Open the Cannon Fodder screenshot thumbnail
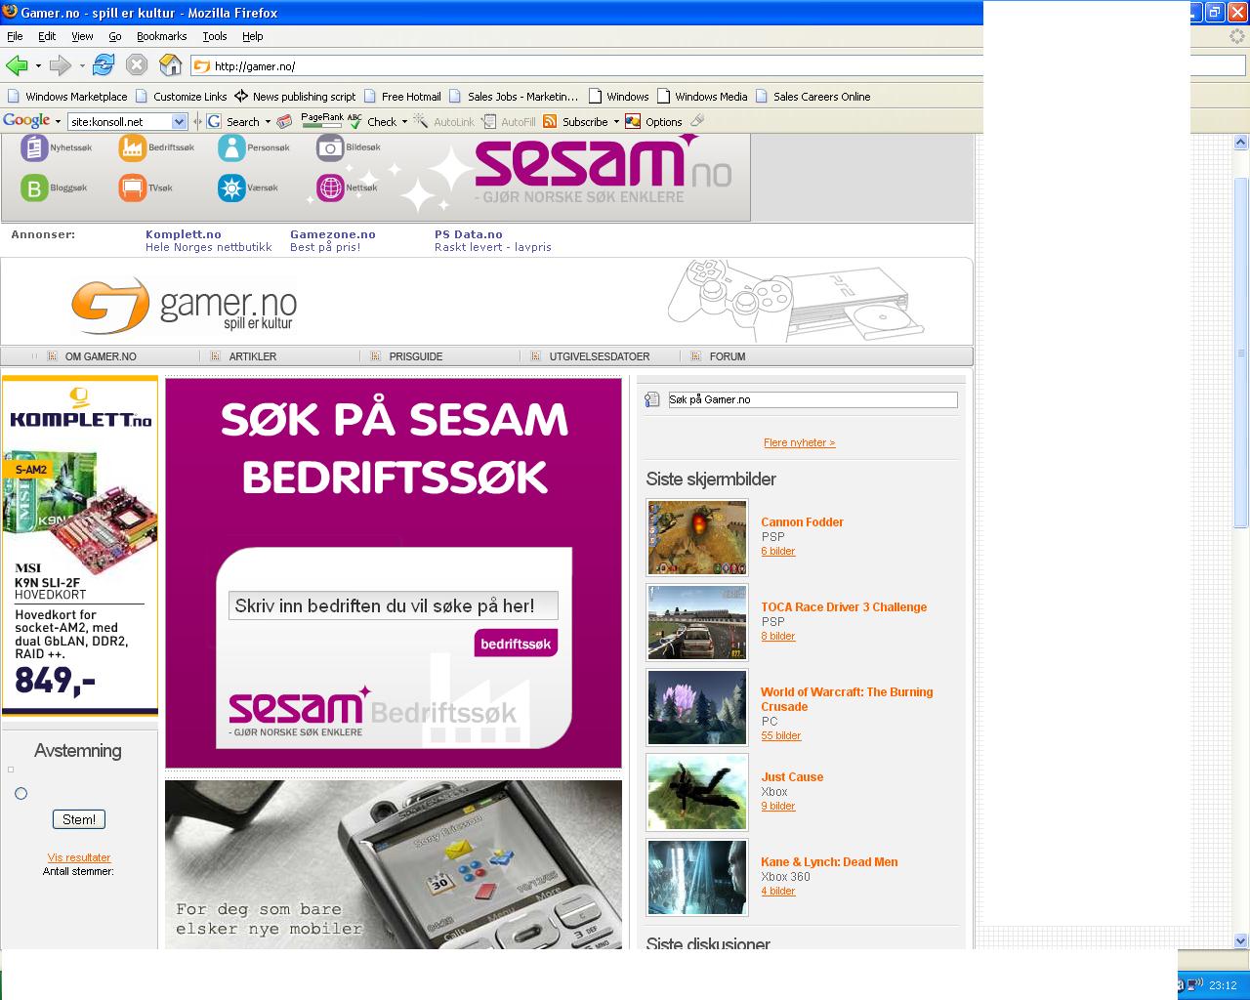This screenshot has height=1000, width=1250. point(697,537)
